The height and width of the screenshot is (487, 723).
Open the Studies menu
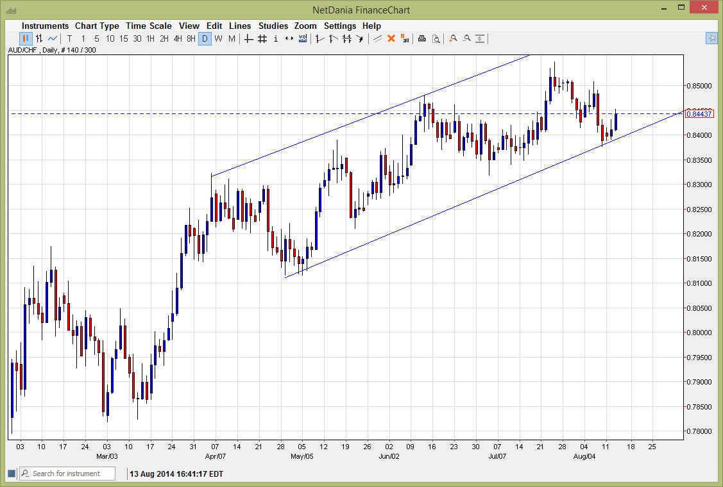[273, 26]
